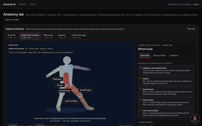Switch to Text view
The width and height of the screenshot is (202, 126).
pyautogui.click(x=191, y=29)
